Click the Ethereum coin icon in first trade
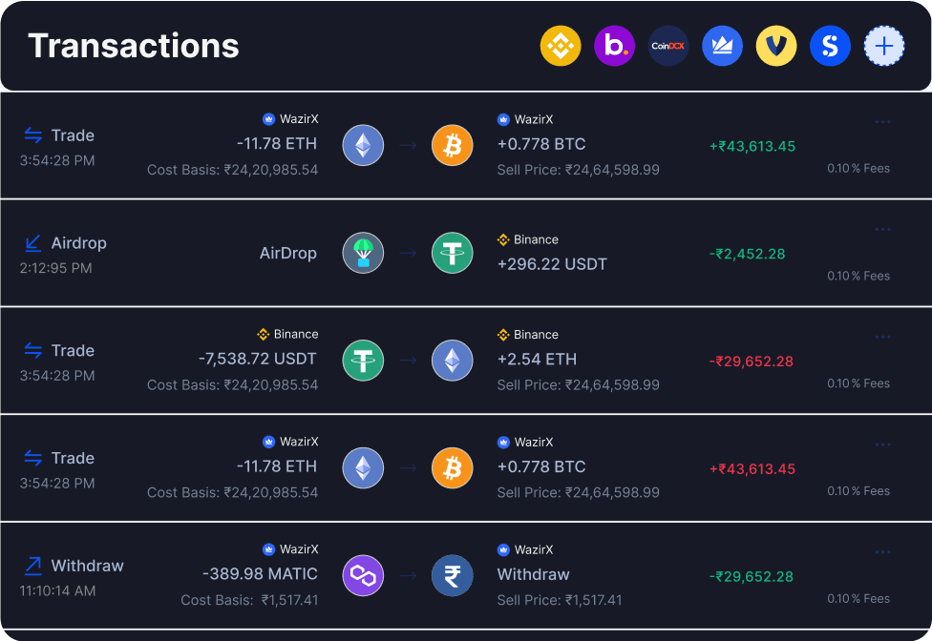 363,145
